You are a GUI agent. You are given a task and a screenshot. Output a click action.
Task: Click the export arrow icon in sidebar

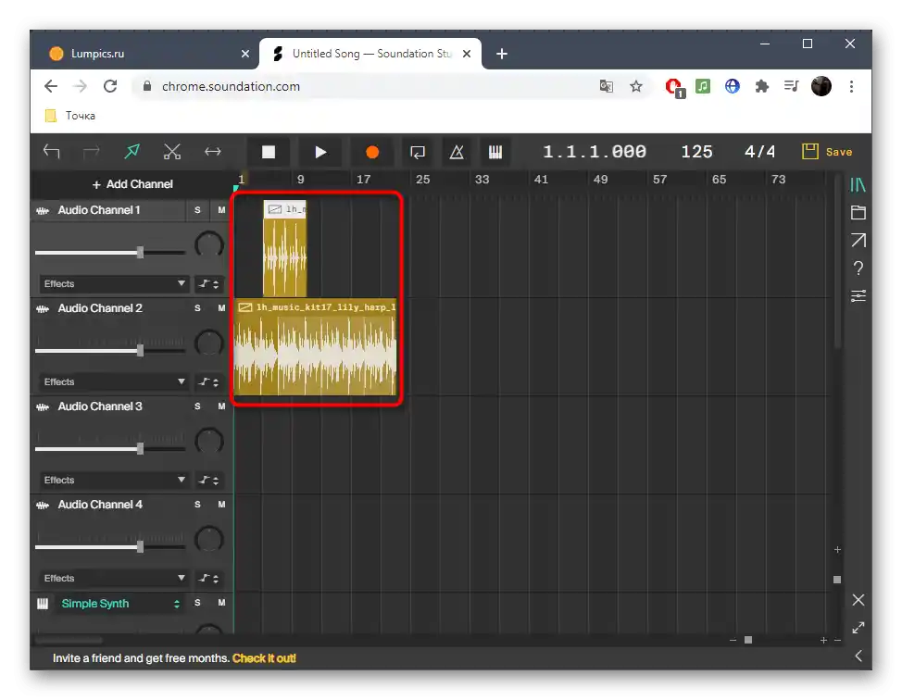(x=858, y=240)
